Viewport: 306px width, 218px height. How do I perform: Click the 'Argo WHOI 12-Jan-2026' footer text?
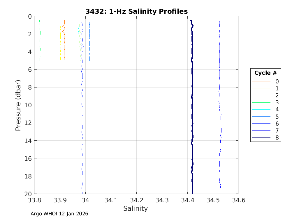pos(59,214)
